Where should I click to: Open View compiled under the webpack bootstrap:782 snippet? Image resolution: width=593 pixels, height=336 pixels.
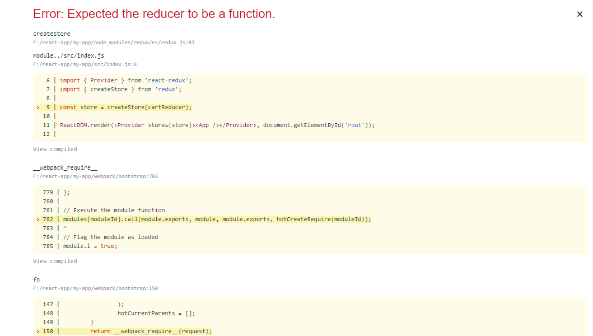pos(55,261)
